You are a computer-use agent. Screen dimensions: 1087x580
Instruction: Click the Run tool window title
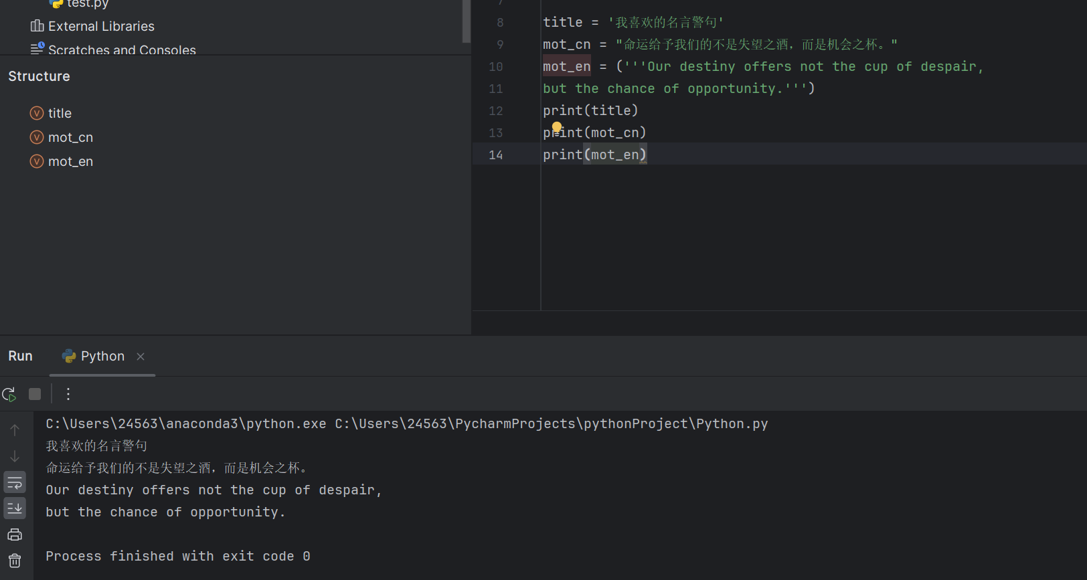coord(20,357)
